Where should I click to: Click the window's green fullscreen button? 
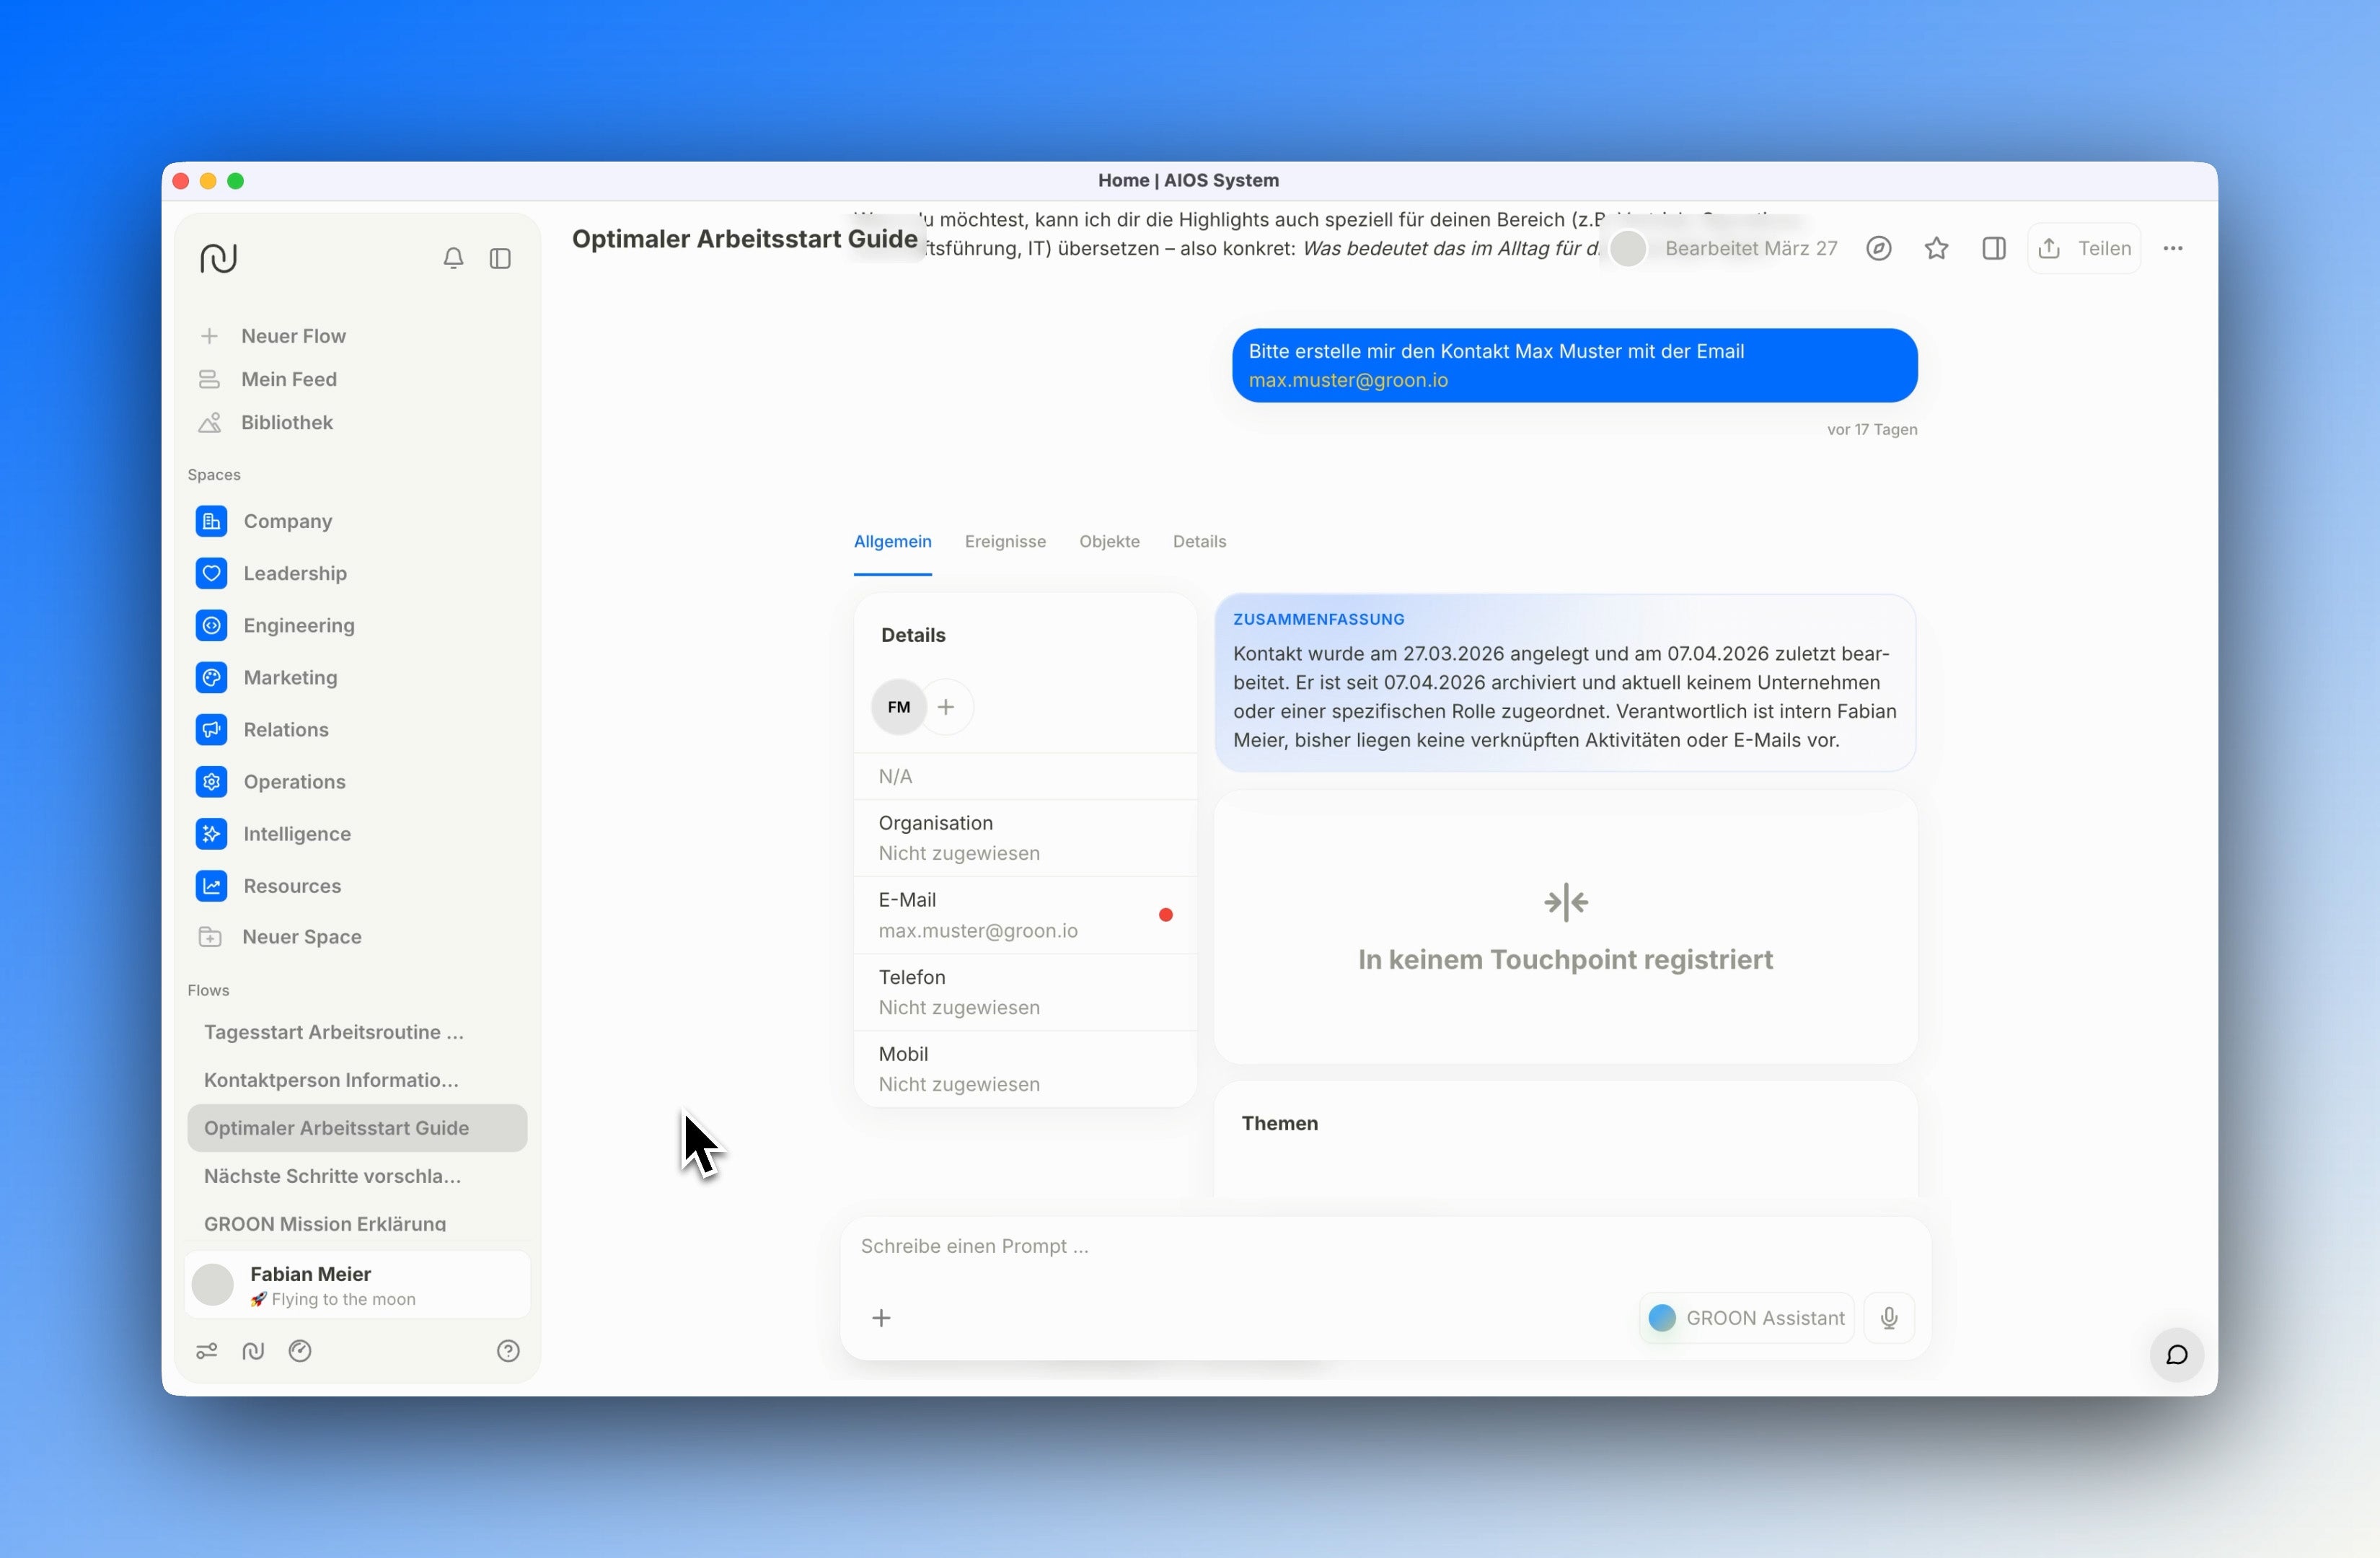coord(236,181)
